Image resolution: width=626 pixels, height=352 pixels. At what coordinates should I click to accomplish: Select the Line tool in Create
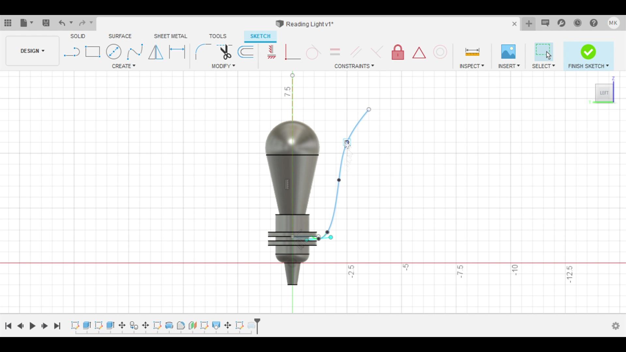pos(72,52)
